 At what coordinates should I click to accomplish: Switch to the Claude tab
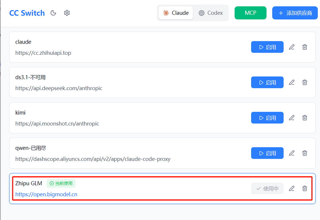(x=176, y=13)
